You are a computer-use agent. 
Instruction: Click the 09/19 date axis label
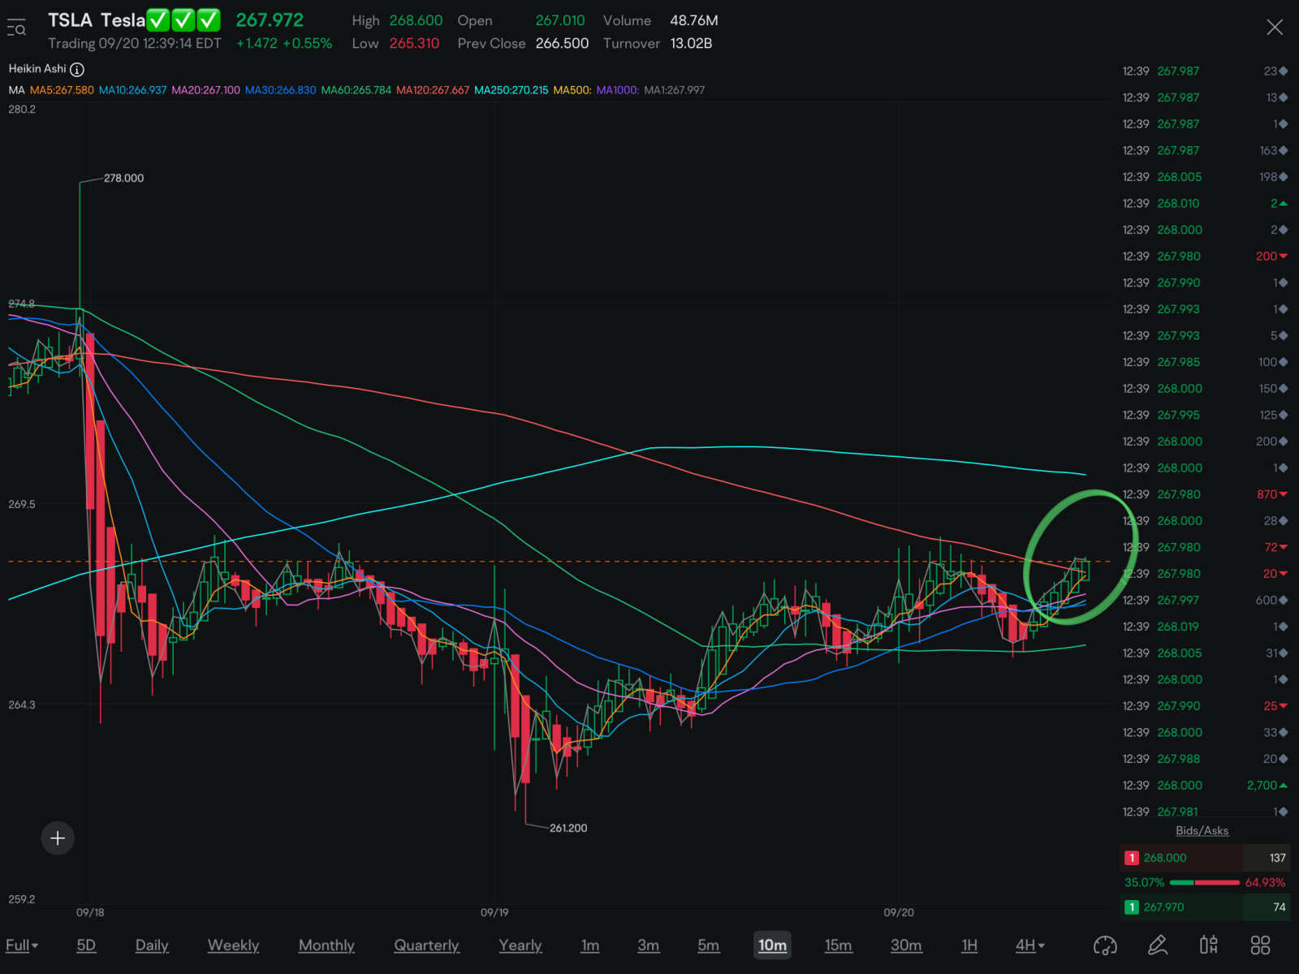(494, 912)
